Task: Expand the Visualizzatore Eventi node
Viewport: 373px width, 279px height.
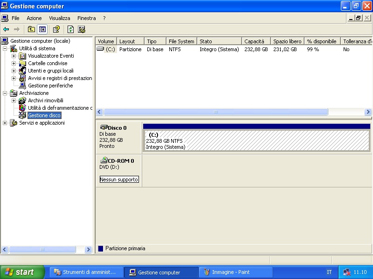Action: coord(14,56)
